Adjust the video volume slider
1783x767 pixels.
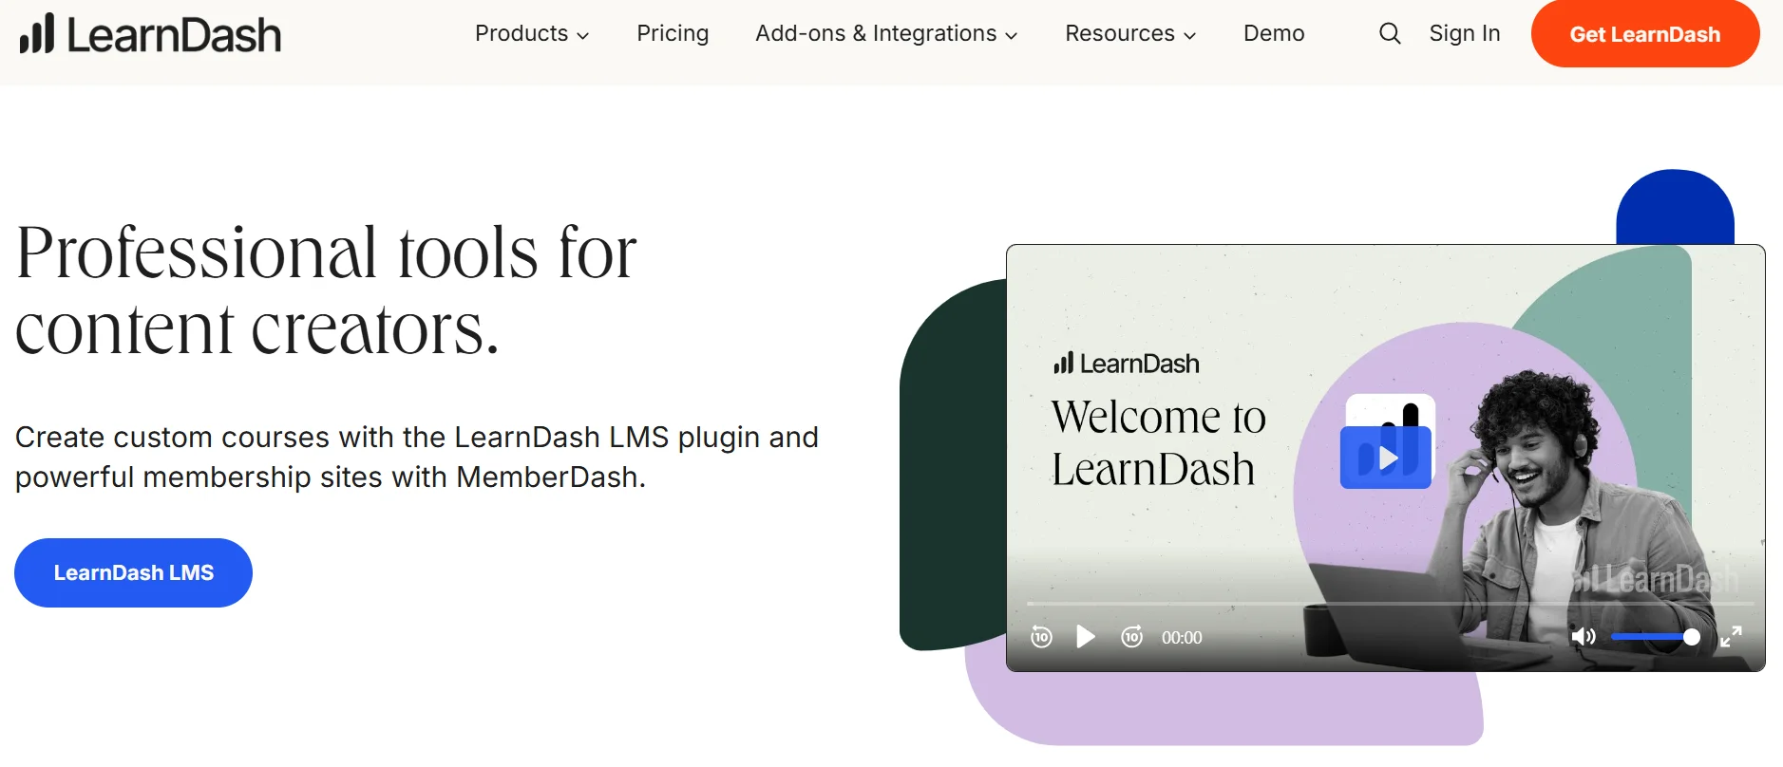pos(1655,637)
